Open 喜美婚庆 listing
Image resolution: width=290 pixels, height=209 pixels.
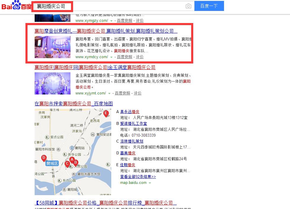click(128, 153)
